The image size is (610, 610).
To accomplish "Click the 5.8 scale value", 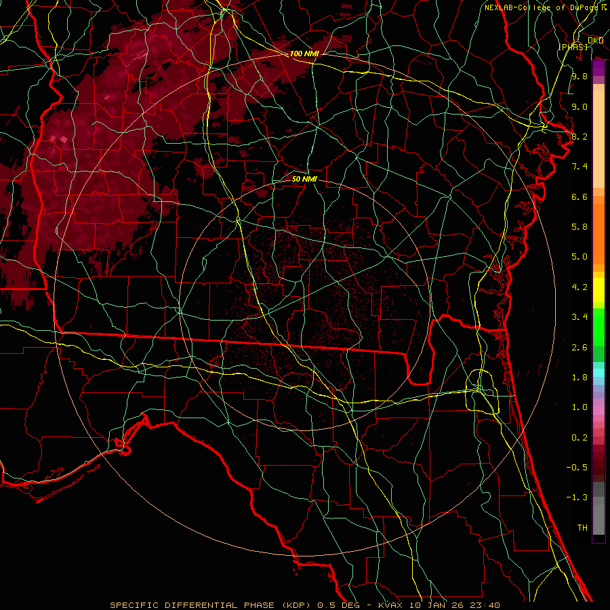I will pos(579,227).
